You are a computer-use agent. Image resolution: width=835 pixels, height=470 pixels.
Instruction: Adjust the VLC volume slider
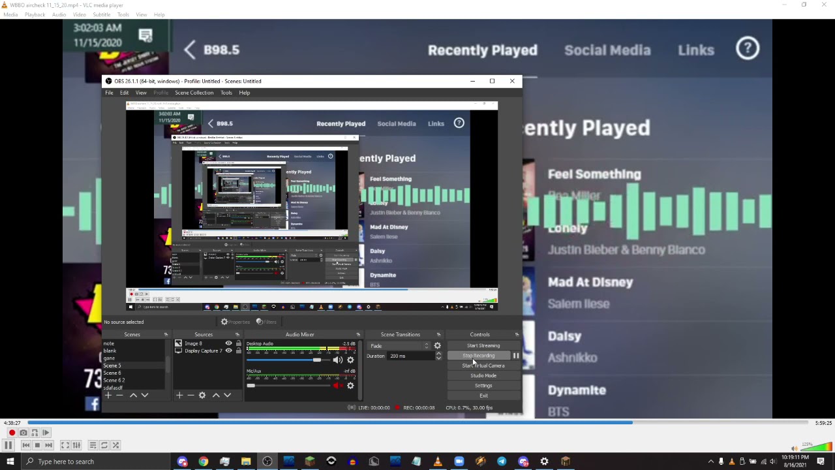pos(817,447)
